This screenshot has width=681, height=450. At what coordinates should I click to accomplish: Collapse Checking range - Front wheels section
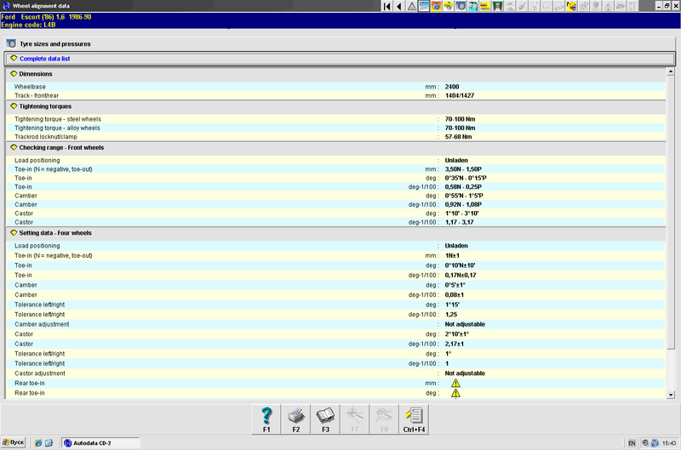14,147
